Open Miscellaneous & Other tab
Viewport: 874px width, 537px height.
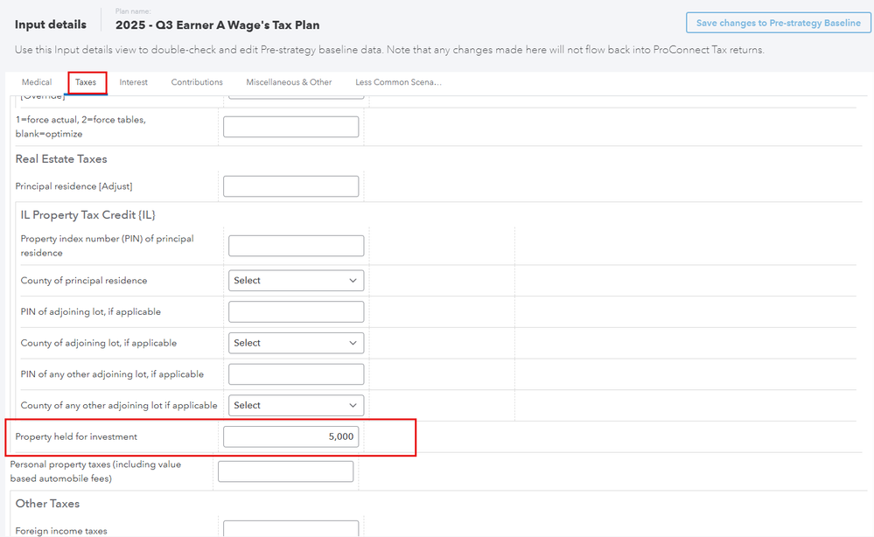click(x=289, y=82)
